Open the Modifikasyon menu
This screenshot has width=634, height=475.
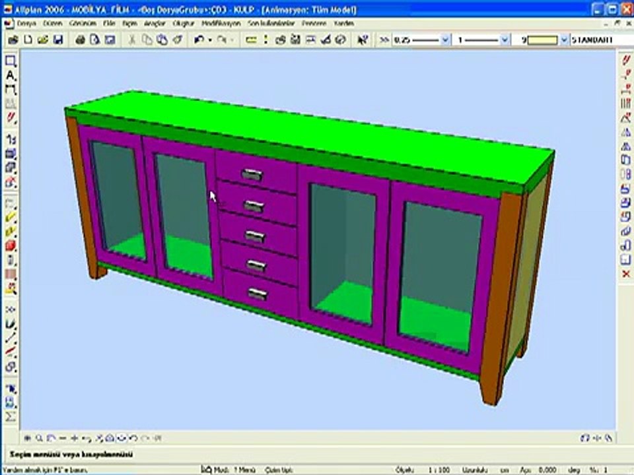coord(221,24)
